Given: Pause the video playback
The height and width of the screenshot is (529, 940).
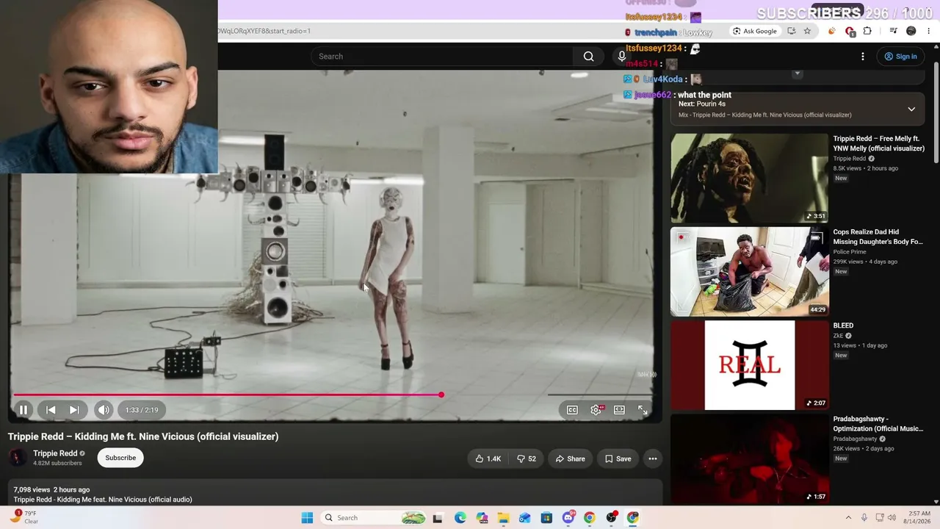Looking at the screenshot, I should click(x=23, y=410).
